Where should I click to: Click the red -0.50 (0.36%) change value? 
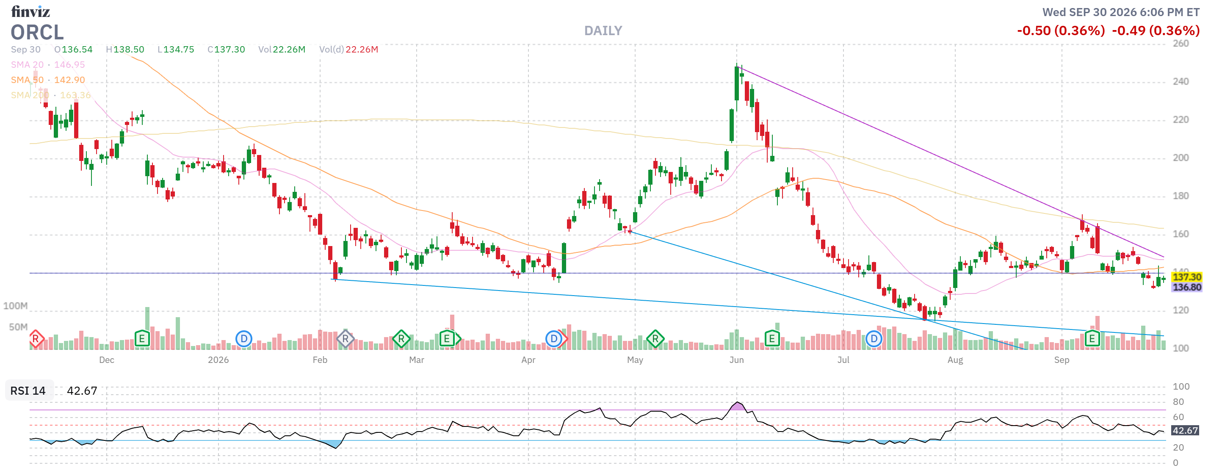tap(1061, 31)
